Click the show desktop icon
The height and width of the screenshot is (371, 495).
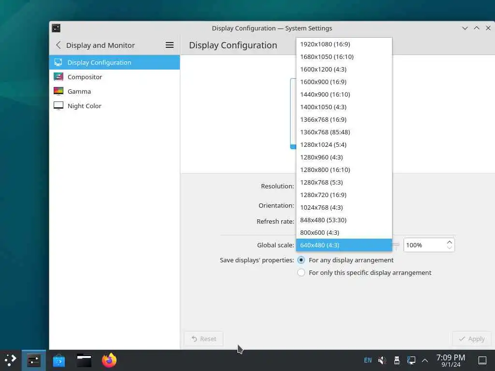point(482,360)
